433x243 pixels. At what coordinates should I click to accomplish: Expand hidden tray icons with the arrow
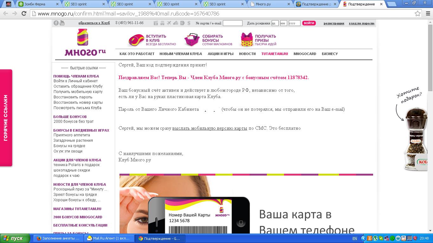pyautogui.click(x=364, y=238)
